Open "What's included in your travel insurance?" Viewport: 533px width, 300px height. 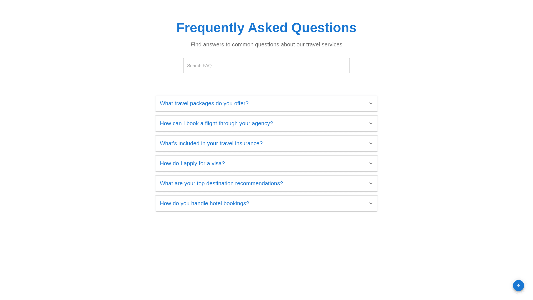click(x=211, y=143)
